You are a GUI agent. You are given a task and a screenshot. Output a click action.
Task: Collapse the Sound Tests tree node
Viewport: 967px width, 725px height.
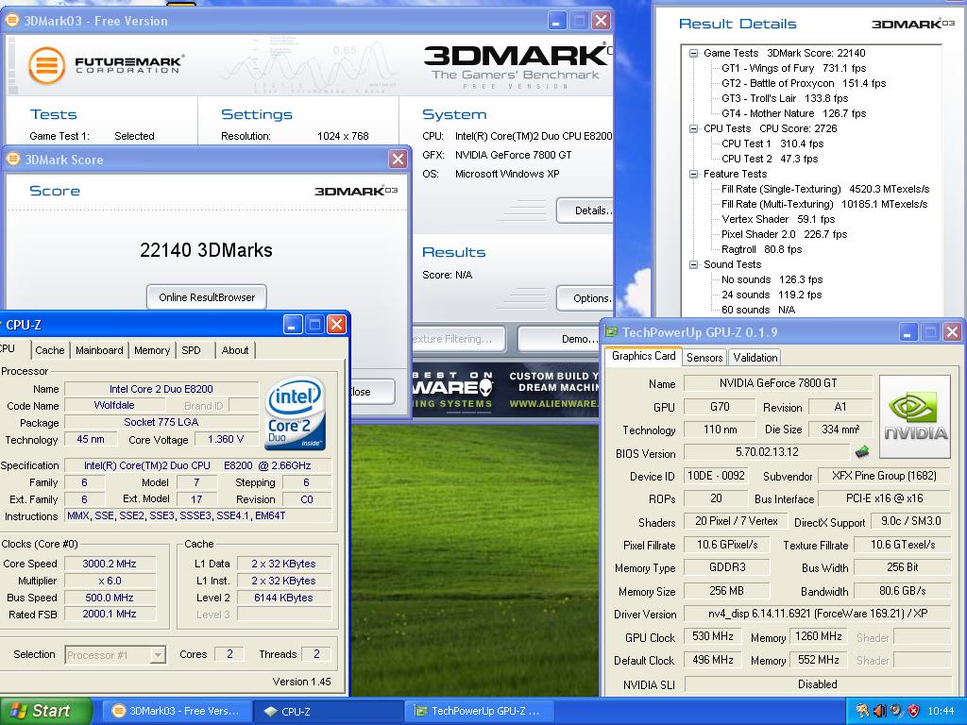[693, 264]
